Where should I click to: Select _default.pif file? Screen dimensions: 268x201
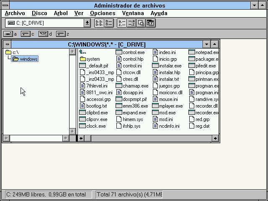pyautogui.click(x=94, y=66)
